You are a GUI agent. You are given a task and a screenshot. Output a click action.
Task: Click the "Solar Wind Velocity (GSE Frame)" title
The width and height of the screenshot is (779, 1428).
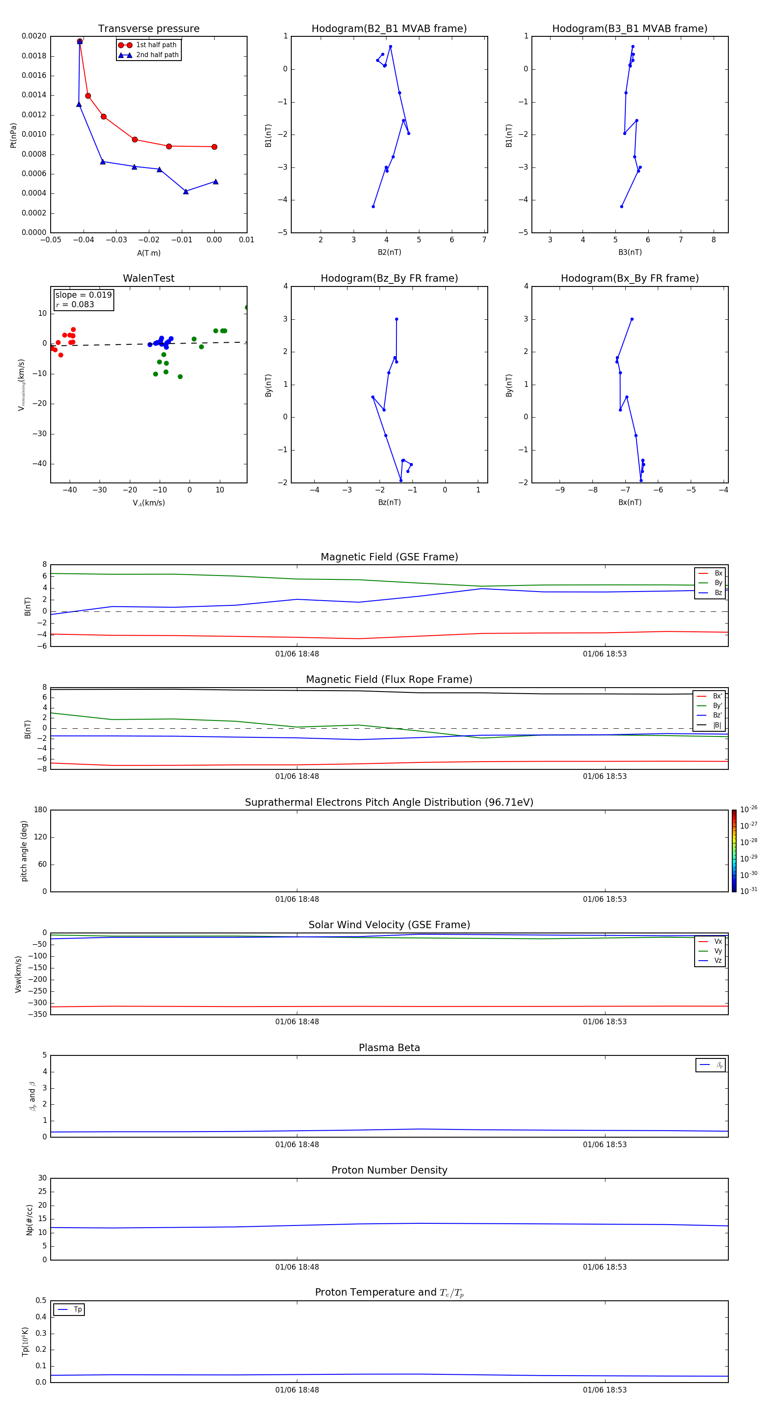[389, 925]
